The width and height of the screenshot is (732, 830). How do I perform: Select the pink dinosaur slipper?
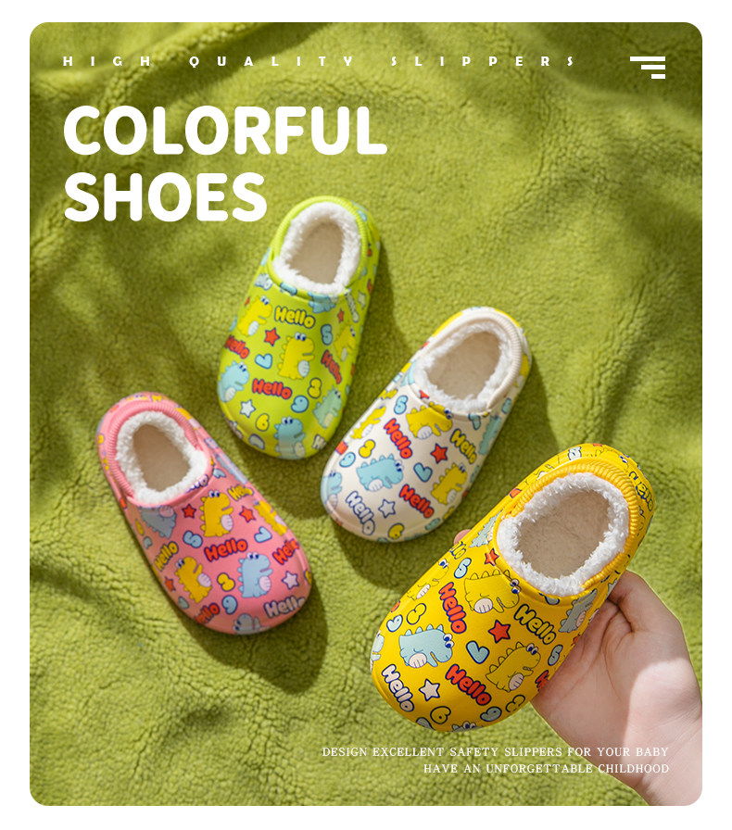(x=203, y=512)
